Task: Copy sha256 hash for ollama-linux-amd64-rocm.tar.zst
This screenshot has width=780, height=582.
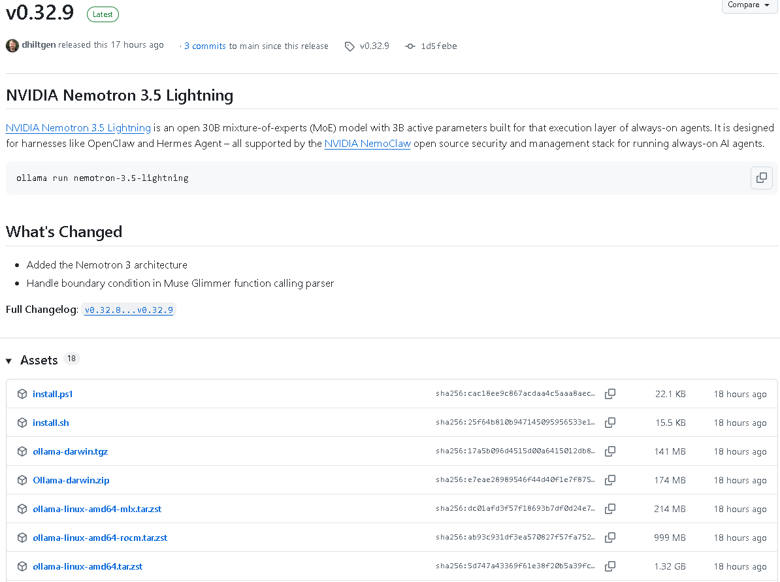Action: (x=610, y=538)
